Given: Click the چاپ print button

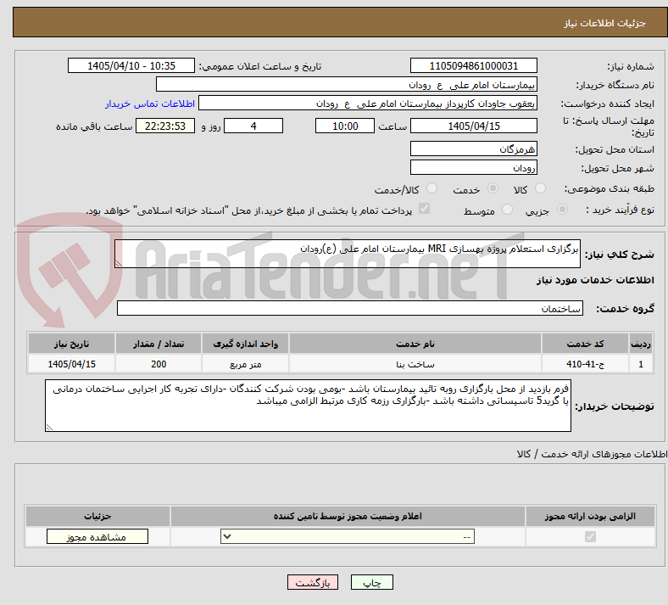Looking at the screenshot, I should [372, 582].
